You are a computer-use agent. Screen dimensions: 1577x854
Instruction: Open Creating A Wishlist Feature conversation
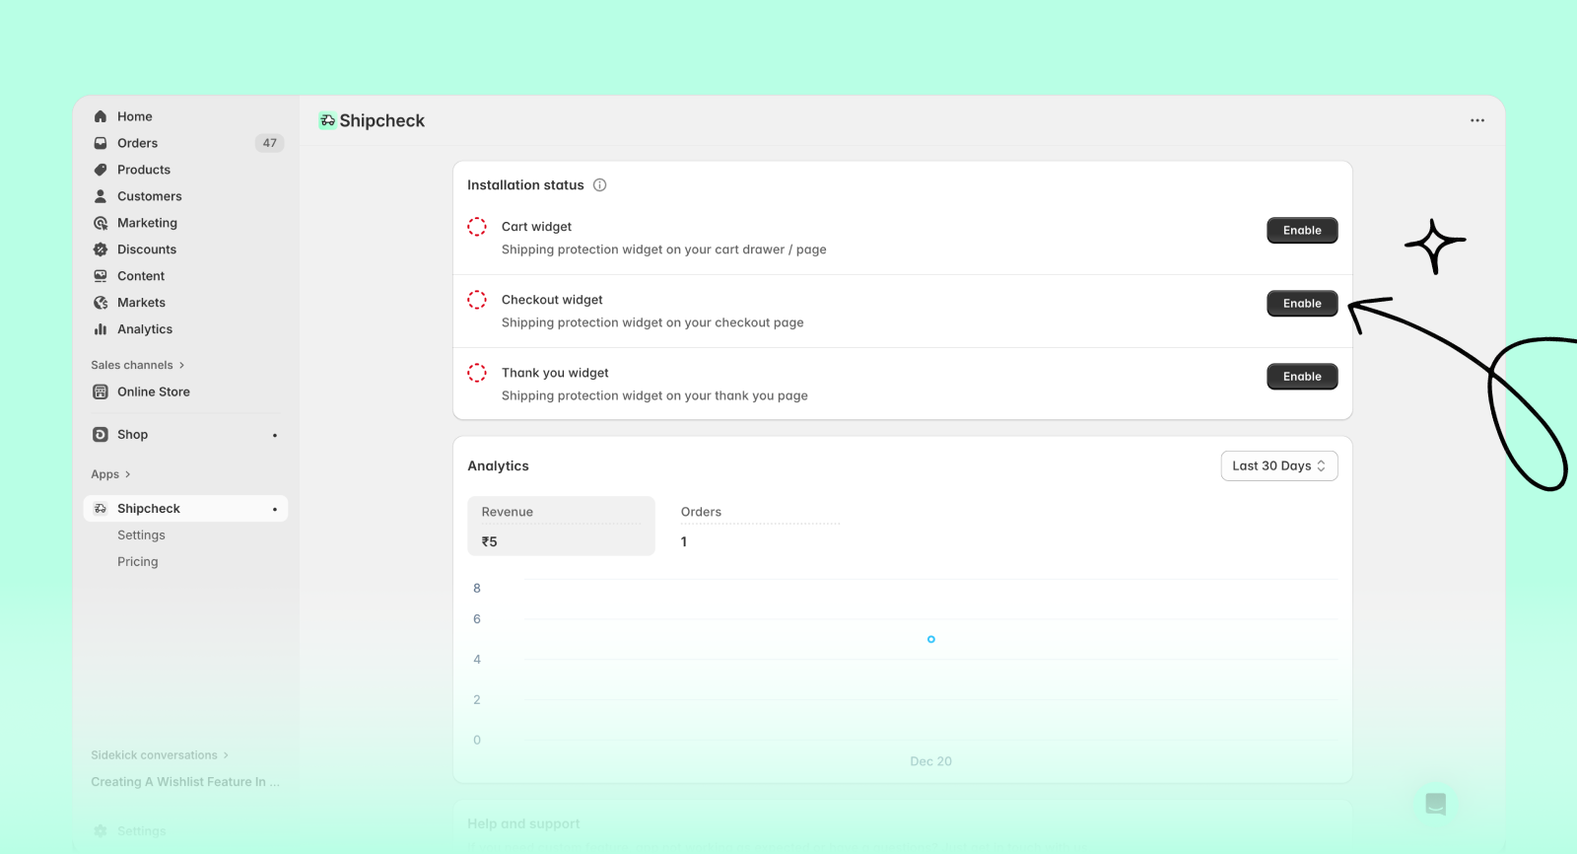click(185, 782)
